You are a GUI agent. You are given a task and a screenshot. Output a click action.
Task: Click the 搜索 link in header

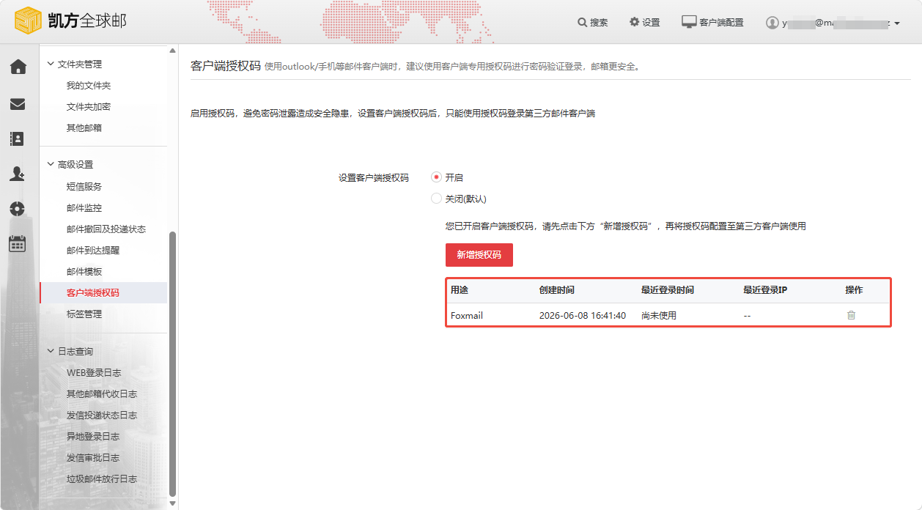coord(599,23)
